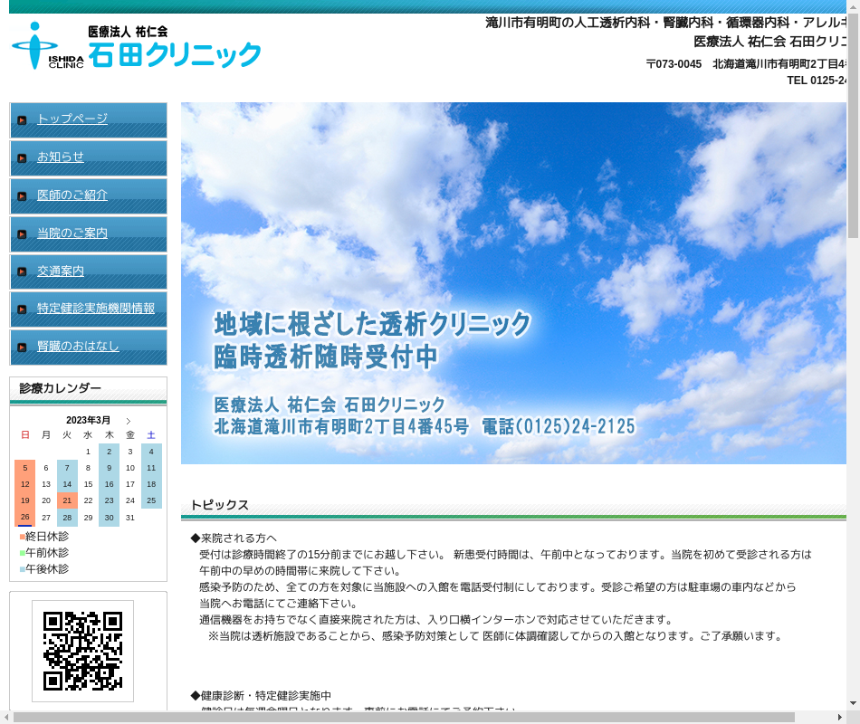Click bullet icon beside 交通案内

pos(22,272)
